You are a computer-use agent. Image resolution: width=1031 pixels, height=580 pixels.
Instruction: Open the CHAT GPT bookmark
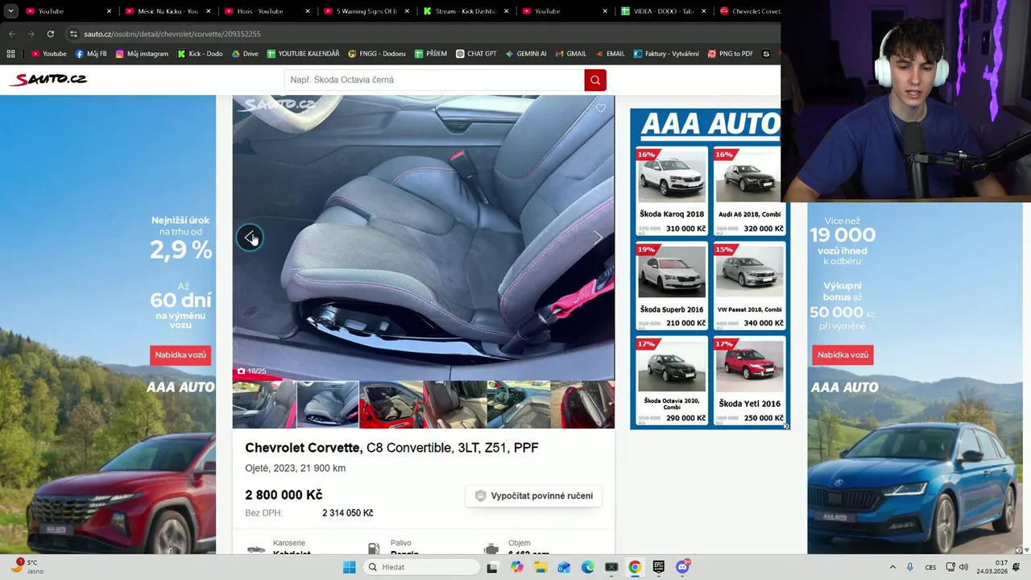click(x=476, y=54)
